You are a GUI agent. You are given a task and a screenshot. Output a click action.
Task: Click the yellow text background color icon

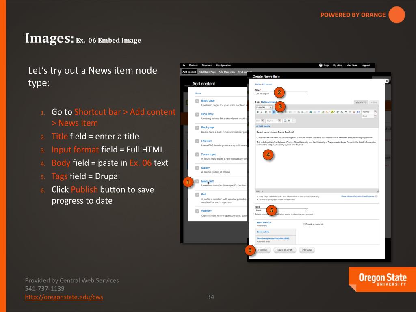coord(332,112)
